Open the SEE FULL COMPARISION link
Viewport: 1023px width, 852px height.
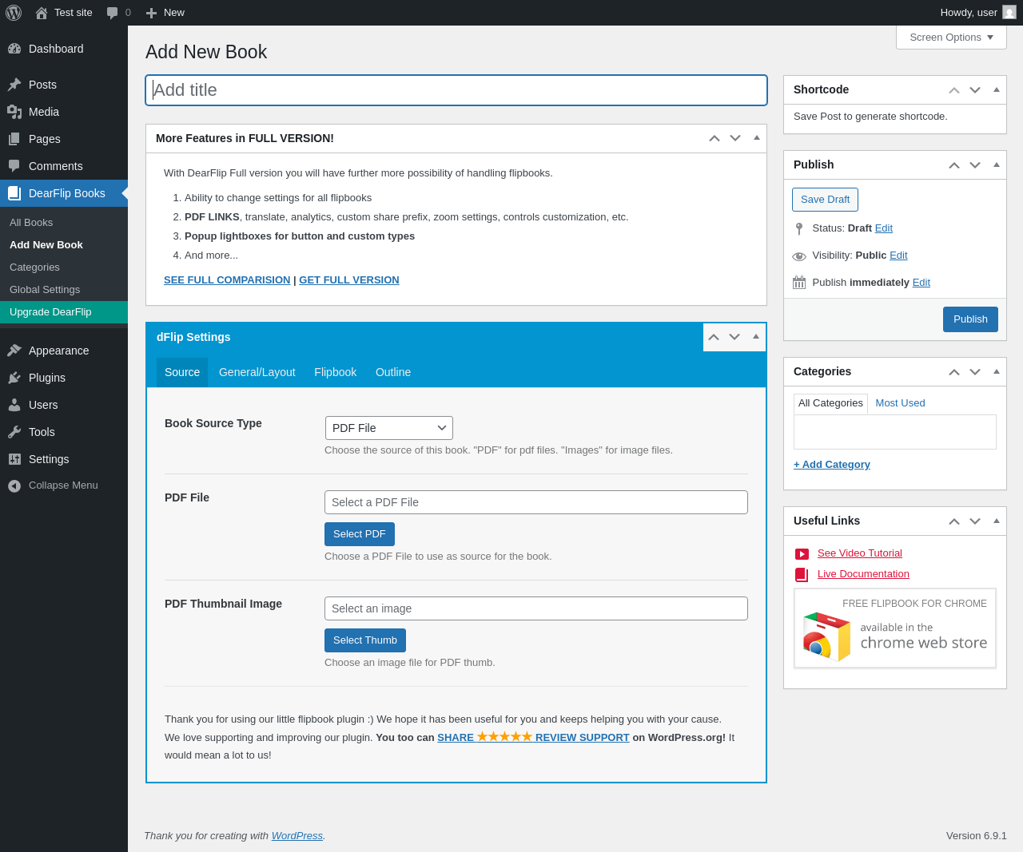pyautogui.click(x=227, y=280)
